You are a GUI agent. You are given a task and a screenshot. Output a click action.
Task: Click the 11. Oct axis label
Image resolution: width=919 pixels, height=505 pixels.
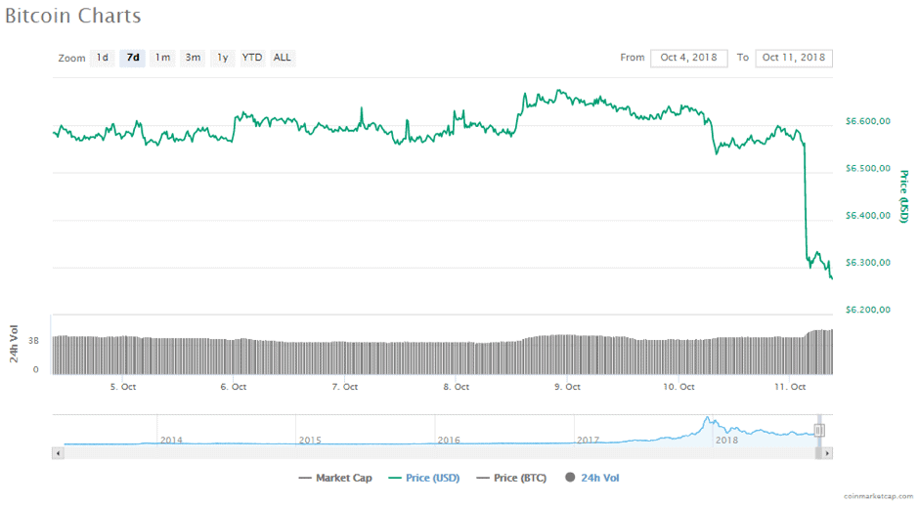point(790,387)
